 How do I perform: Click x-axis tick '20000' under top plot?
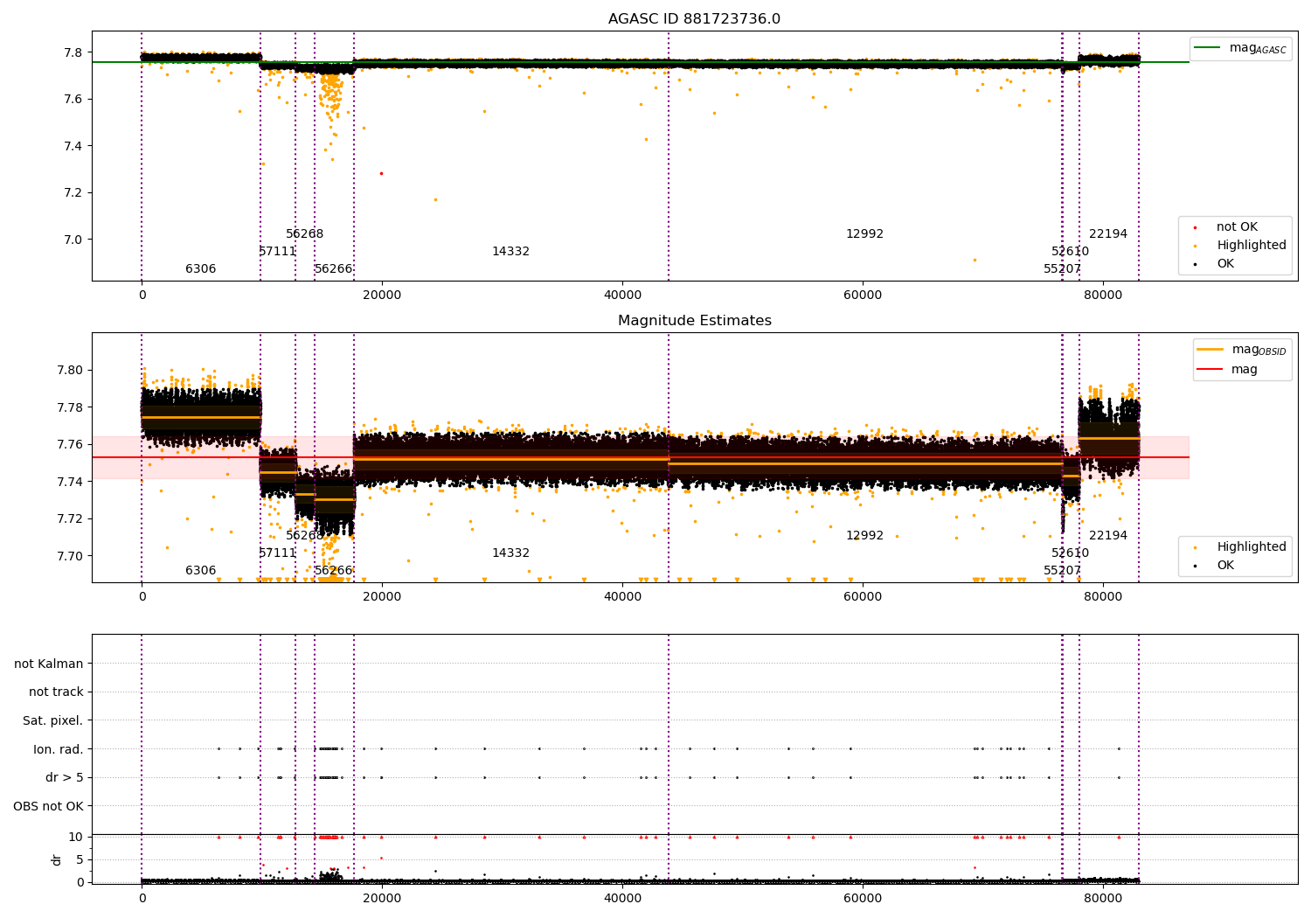pyautogui.click(x=382, y=296)
